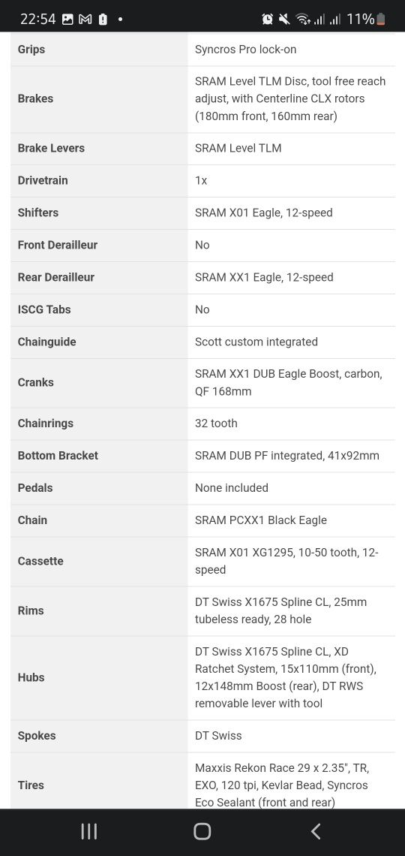Tap the SRAM X01 Eagle shifters value
The height and width of the screenshot is (856, 405).
coord(264,212)
